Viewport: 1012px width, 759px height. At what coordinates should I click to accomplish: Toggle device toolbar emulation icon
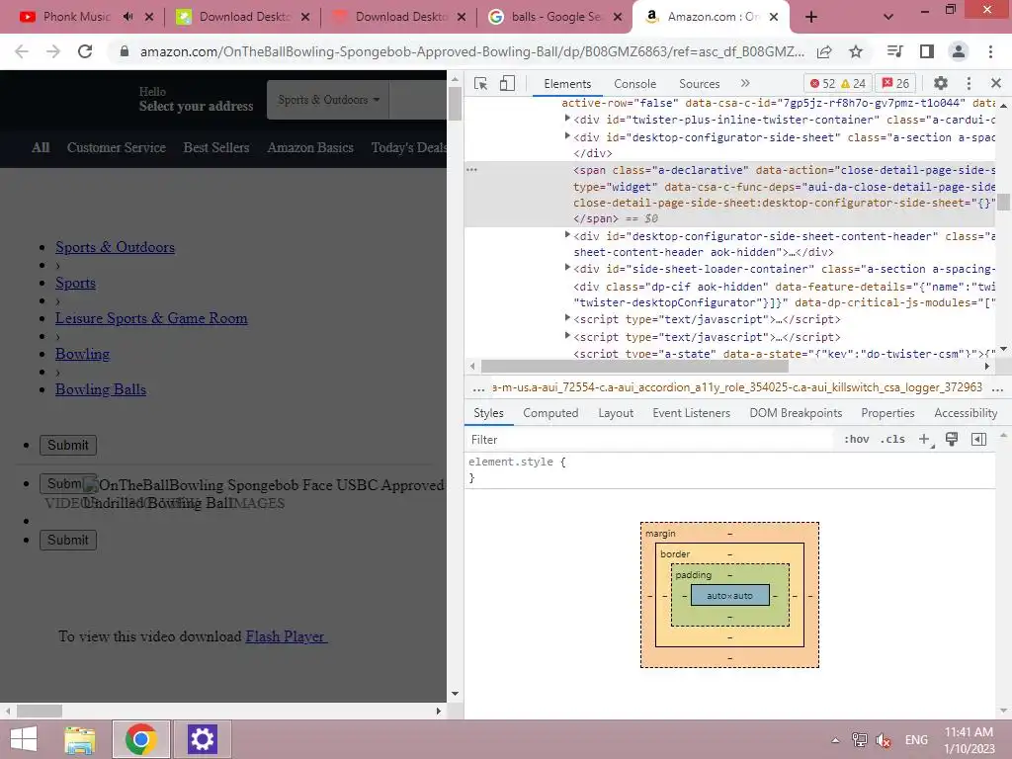pyautogui.click(x=507, y=83)
